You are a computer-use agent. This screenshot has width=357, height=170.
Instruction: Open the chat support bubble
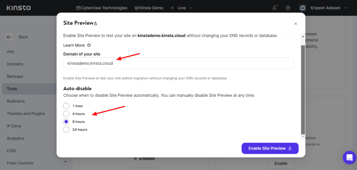click(x=349, y=157)
